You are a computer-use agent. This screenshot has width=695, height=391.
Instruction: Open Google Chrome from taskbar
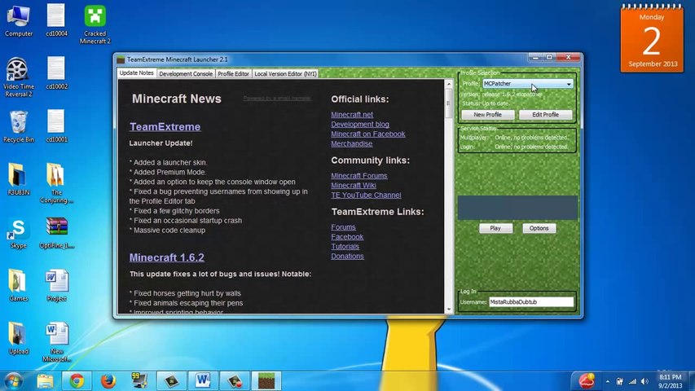coord(77,380)
